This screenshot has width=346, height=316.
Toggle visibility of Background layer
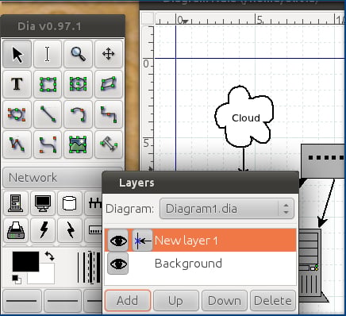(x=118, y=264)
